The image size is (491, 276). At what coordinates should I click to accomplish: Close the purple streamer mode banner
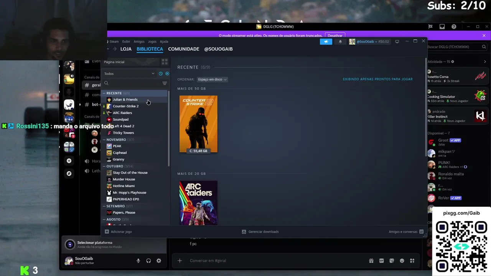(x=484, y=36)
